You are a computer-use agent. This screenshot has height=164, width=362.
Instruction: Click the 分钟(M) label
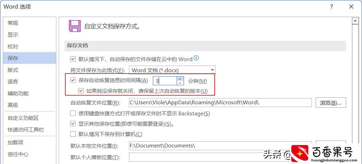pos(197,81)
